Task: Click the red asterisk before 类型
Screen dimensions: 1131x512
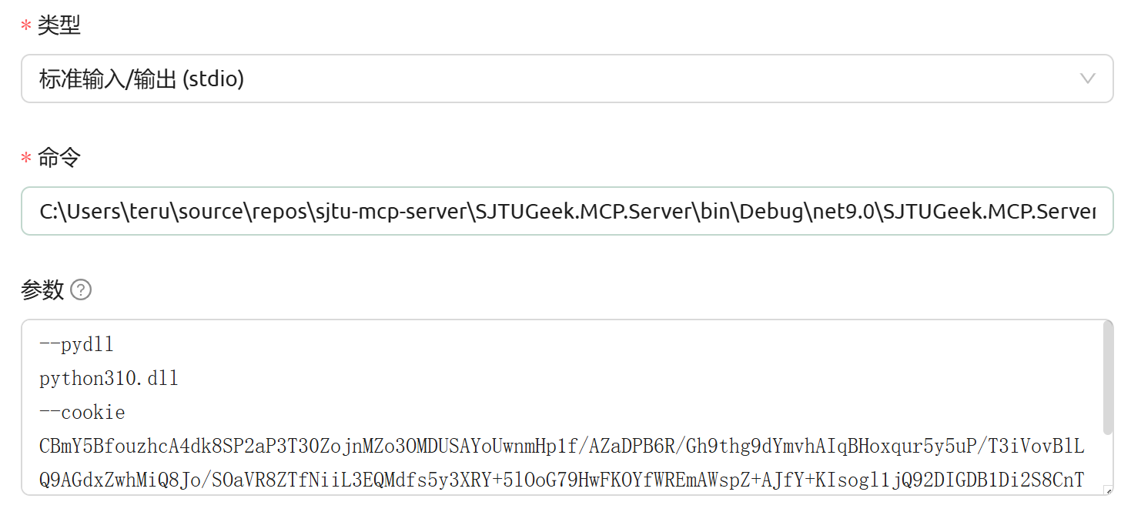Action: [25, 25]
